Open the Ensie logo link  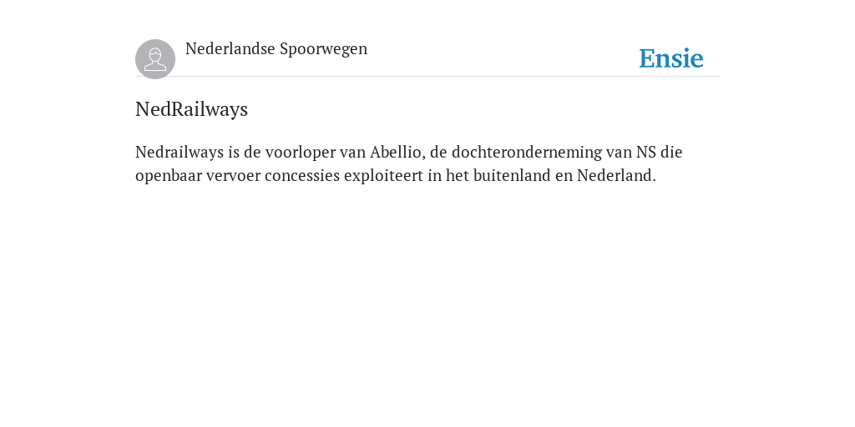click(671, 59)
